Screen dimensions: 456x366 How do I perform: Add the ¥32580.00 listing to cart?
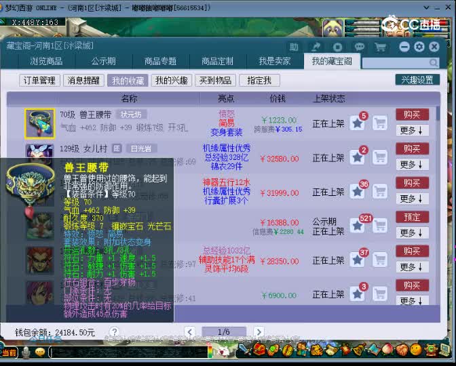[380, 157]
